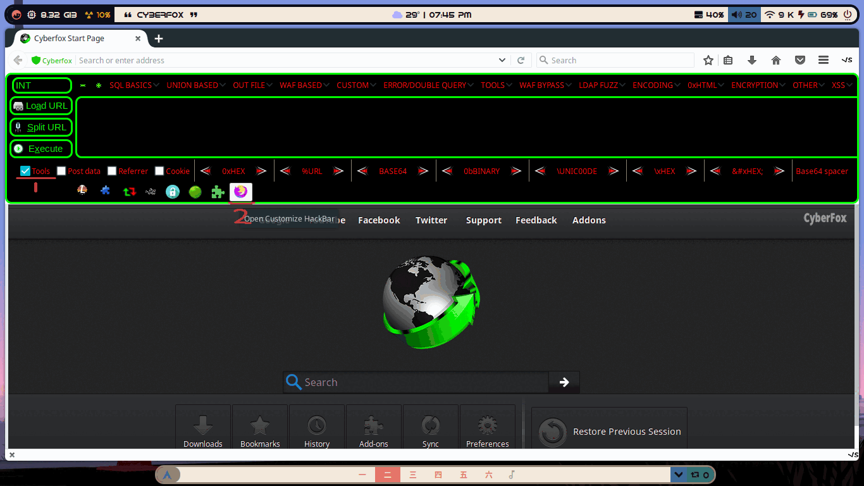Go to home page icon
Viewport: 864px width, 486px height.
click(776, 60)
